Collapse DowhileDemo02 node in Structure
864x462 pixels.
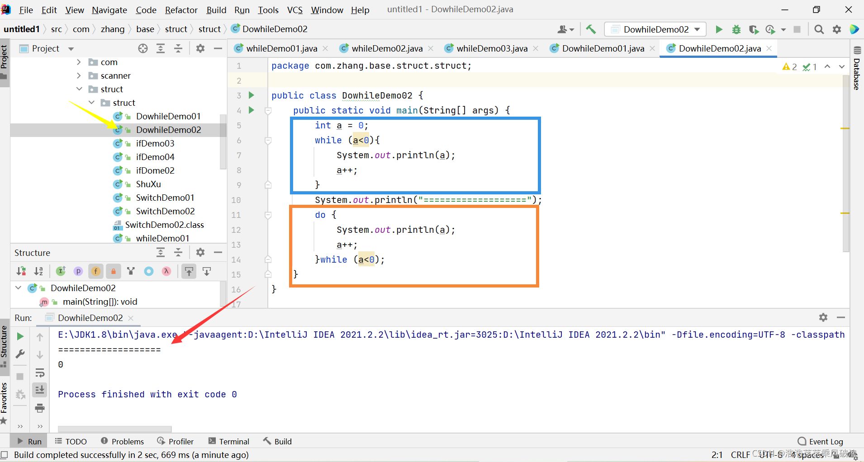(19, 288)
